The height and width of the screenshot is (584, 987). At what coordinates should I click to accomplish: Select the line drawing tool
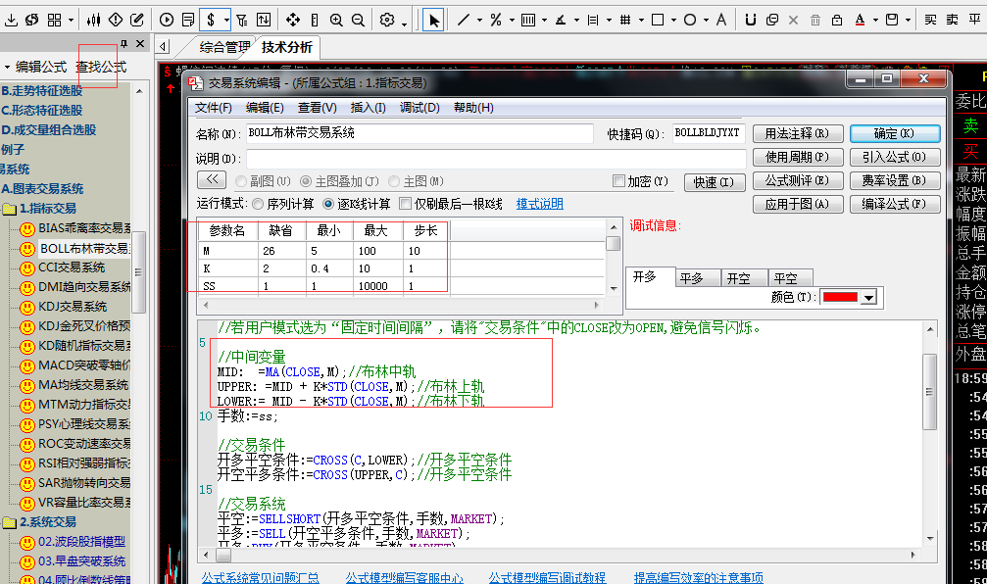coord(464,21)
